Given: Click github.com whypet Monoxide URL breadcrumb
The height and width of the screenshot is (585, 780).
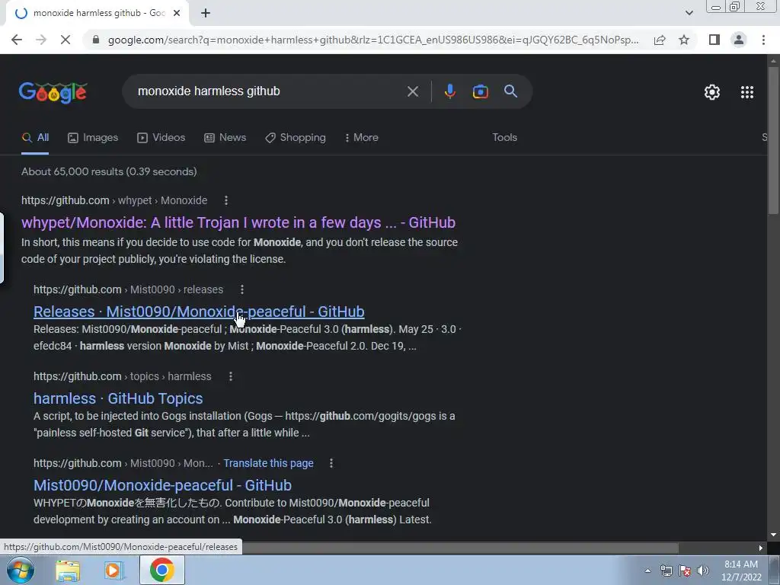Looking at the screenshot, I should click(x=114, y=200).
